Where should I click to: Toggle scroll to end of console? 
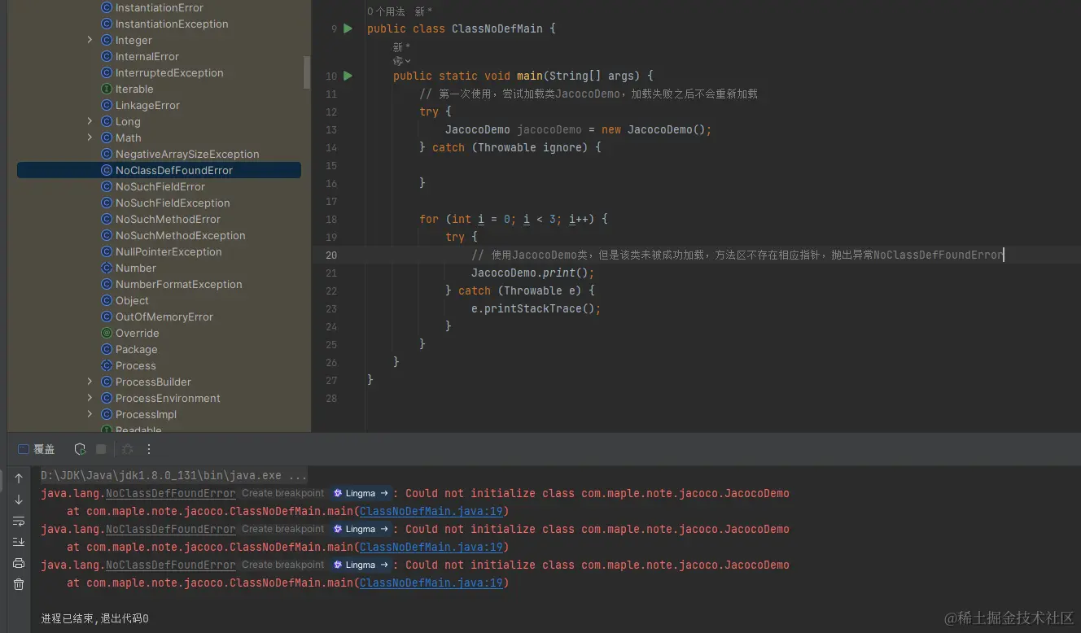click(x=19, y=542)
